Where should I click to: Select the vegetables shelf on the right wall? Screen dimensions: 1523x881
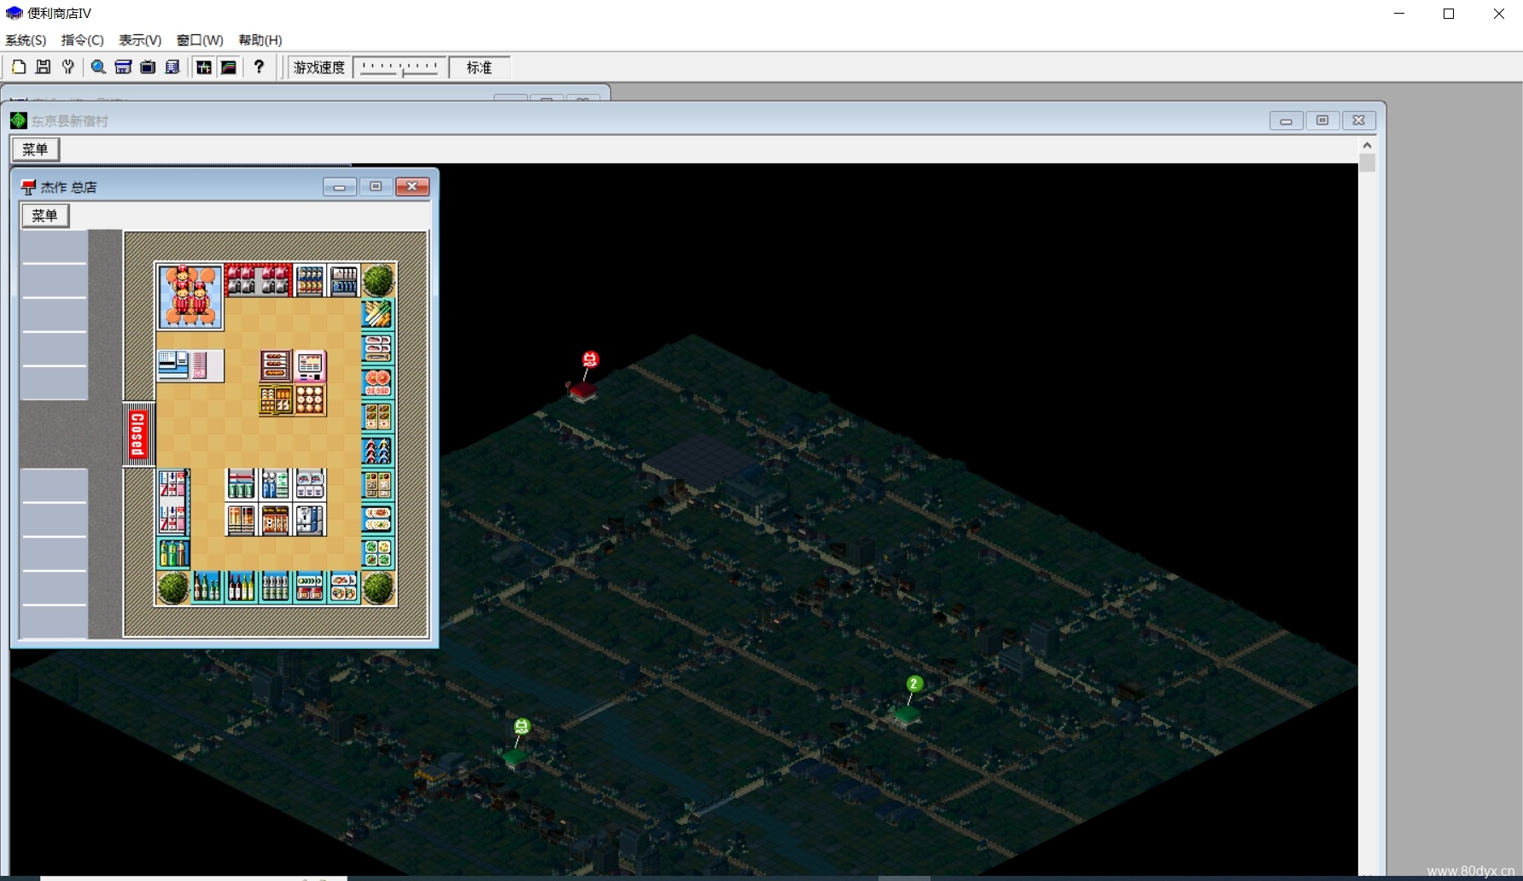tap(377, 314)
